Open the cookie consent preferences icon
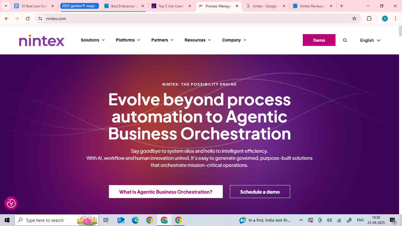402x226 pixels. (11, 203)
